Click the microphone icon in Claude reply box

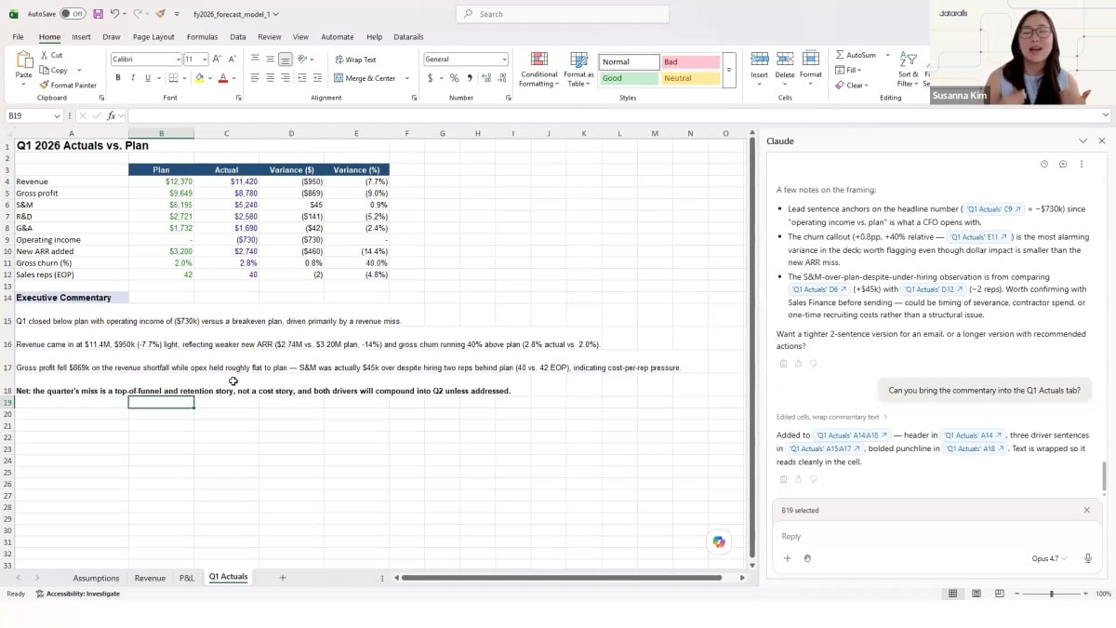[1087, 558]
